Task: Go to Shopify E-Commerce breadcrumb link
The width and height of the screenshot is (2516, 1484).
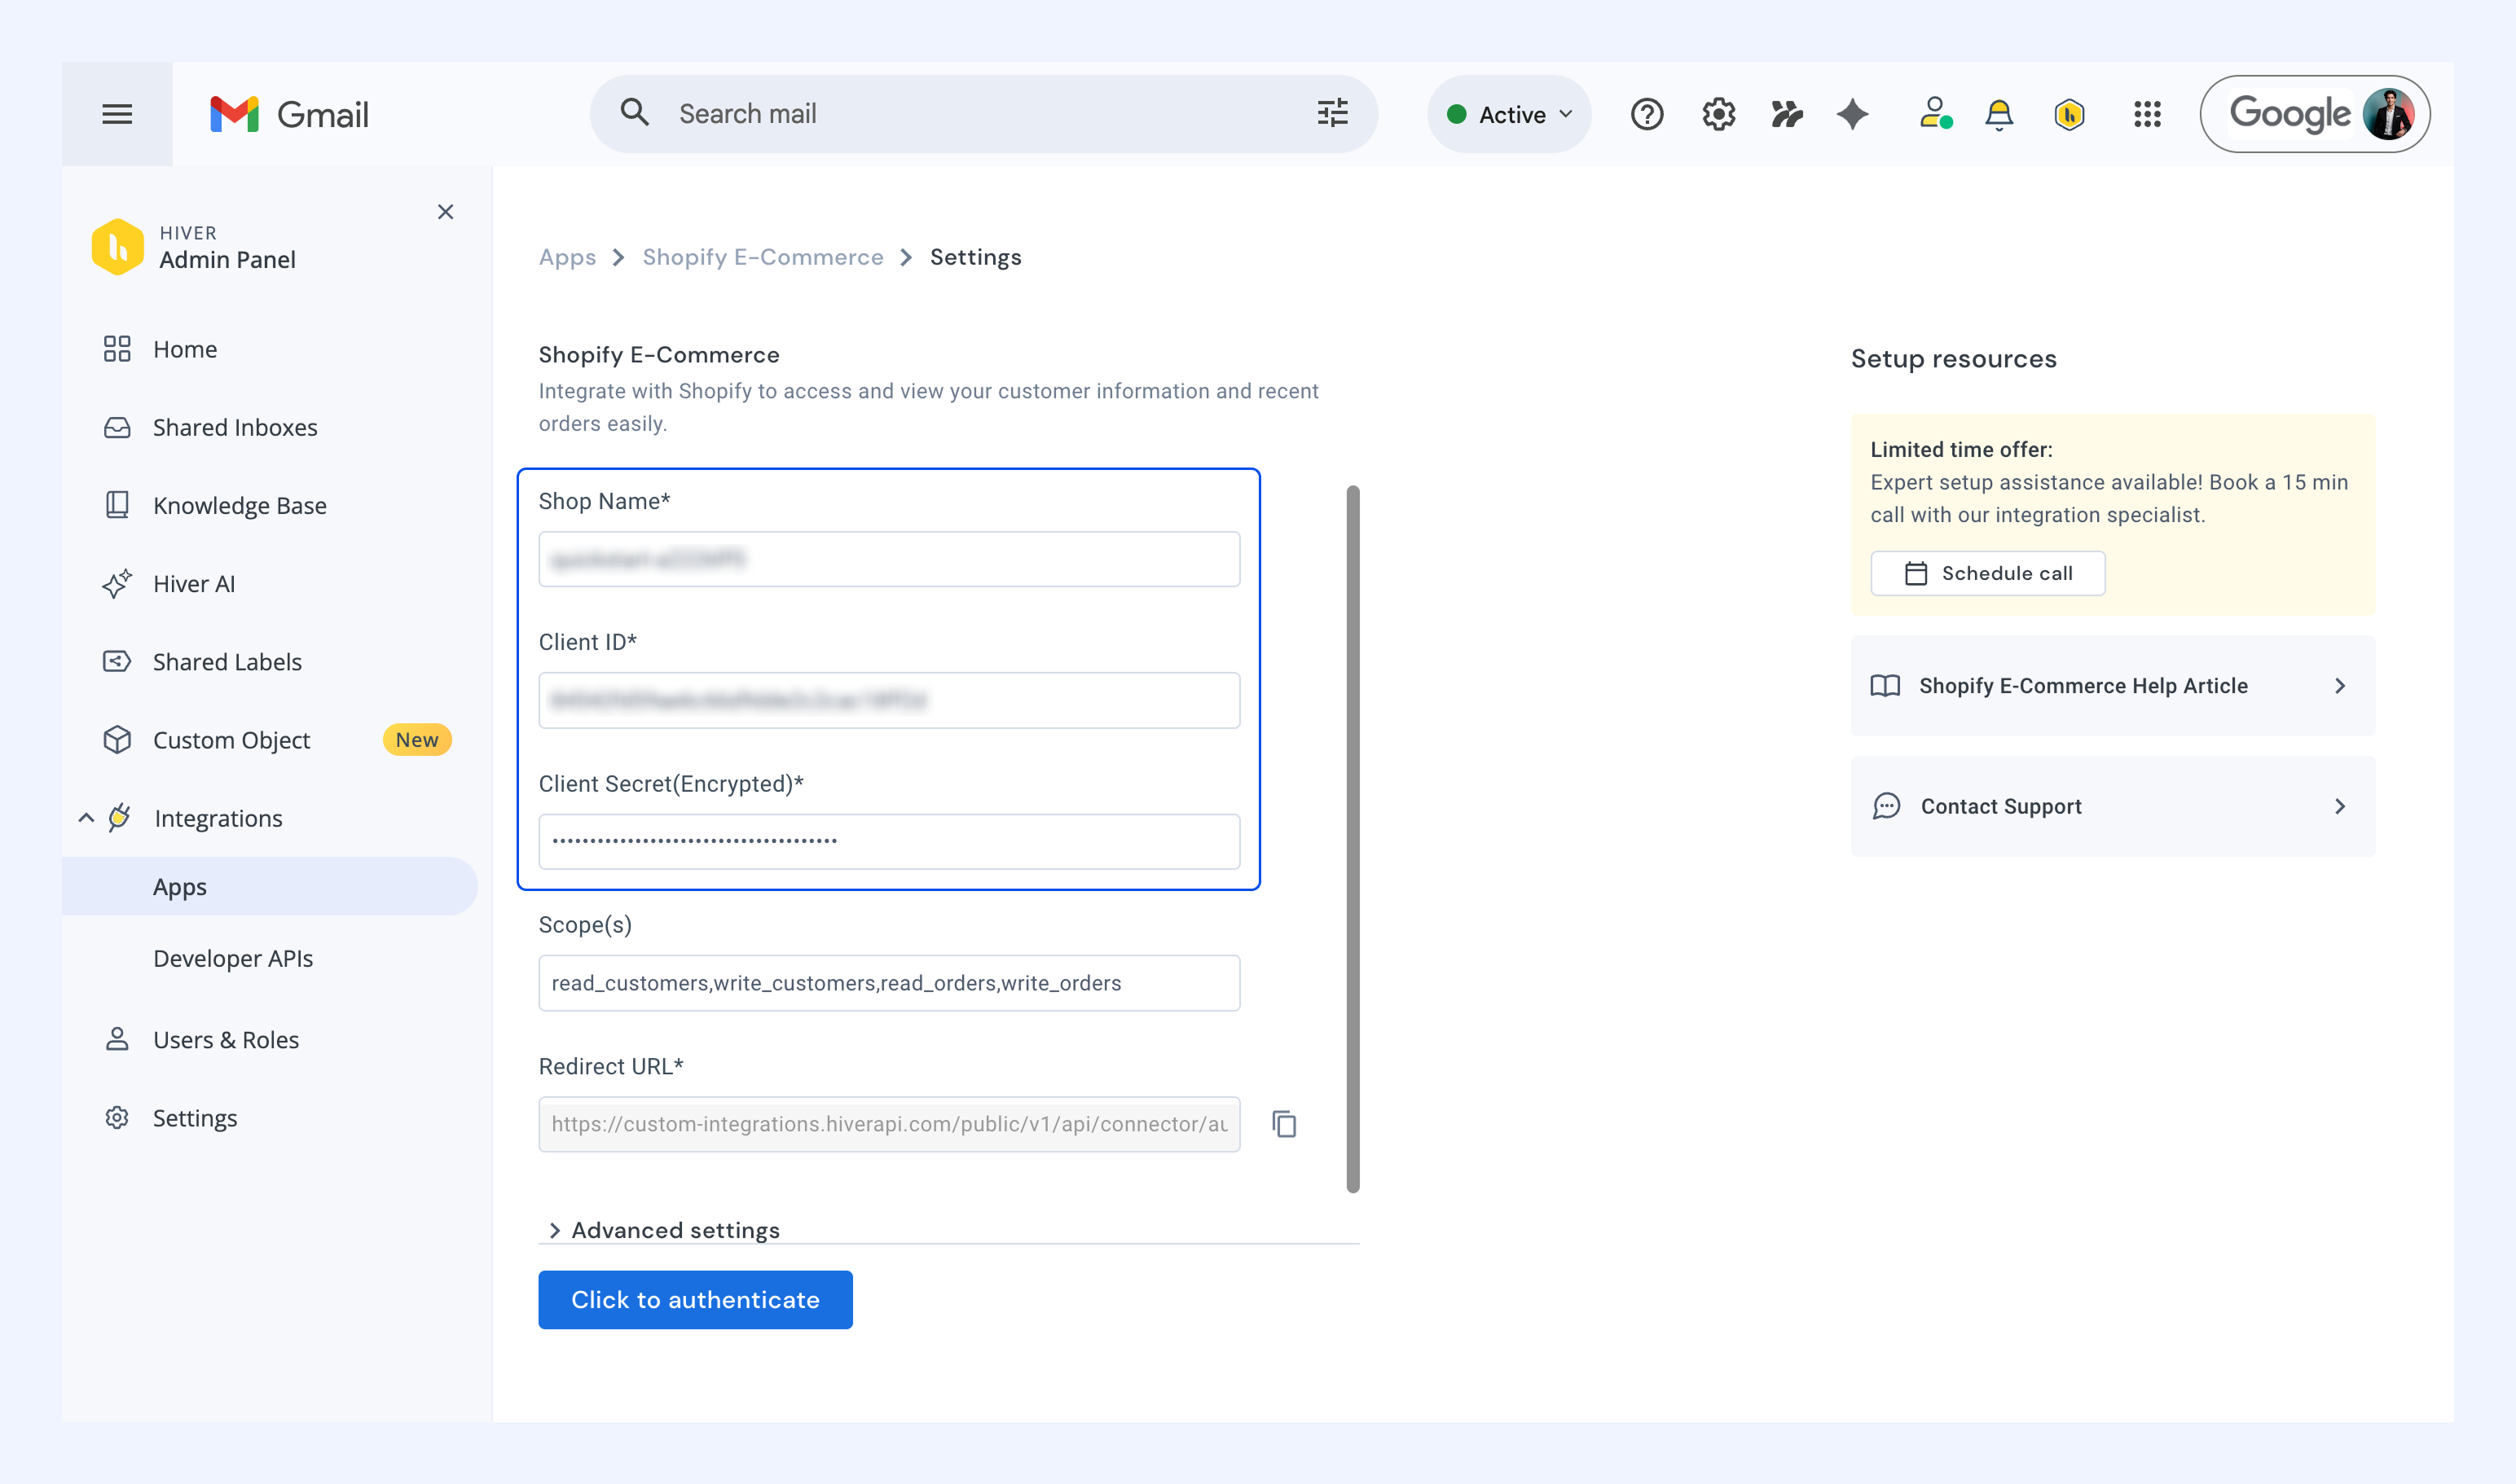Action: (x=763, y=257)
